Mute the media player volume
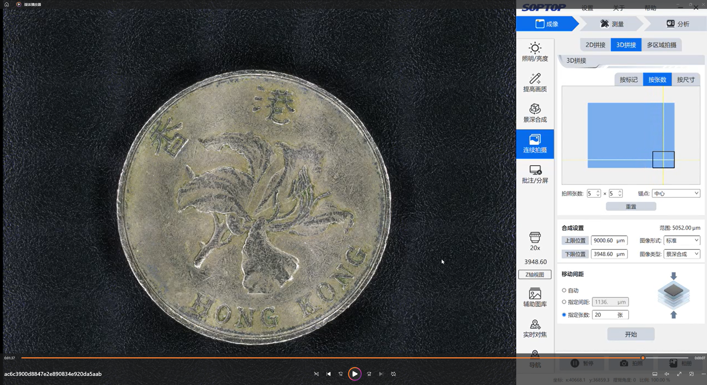Image resolution: width=707 pixels, height=385 pixels. (x=667, y=374)
